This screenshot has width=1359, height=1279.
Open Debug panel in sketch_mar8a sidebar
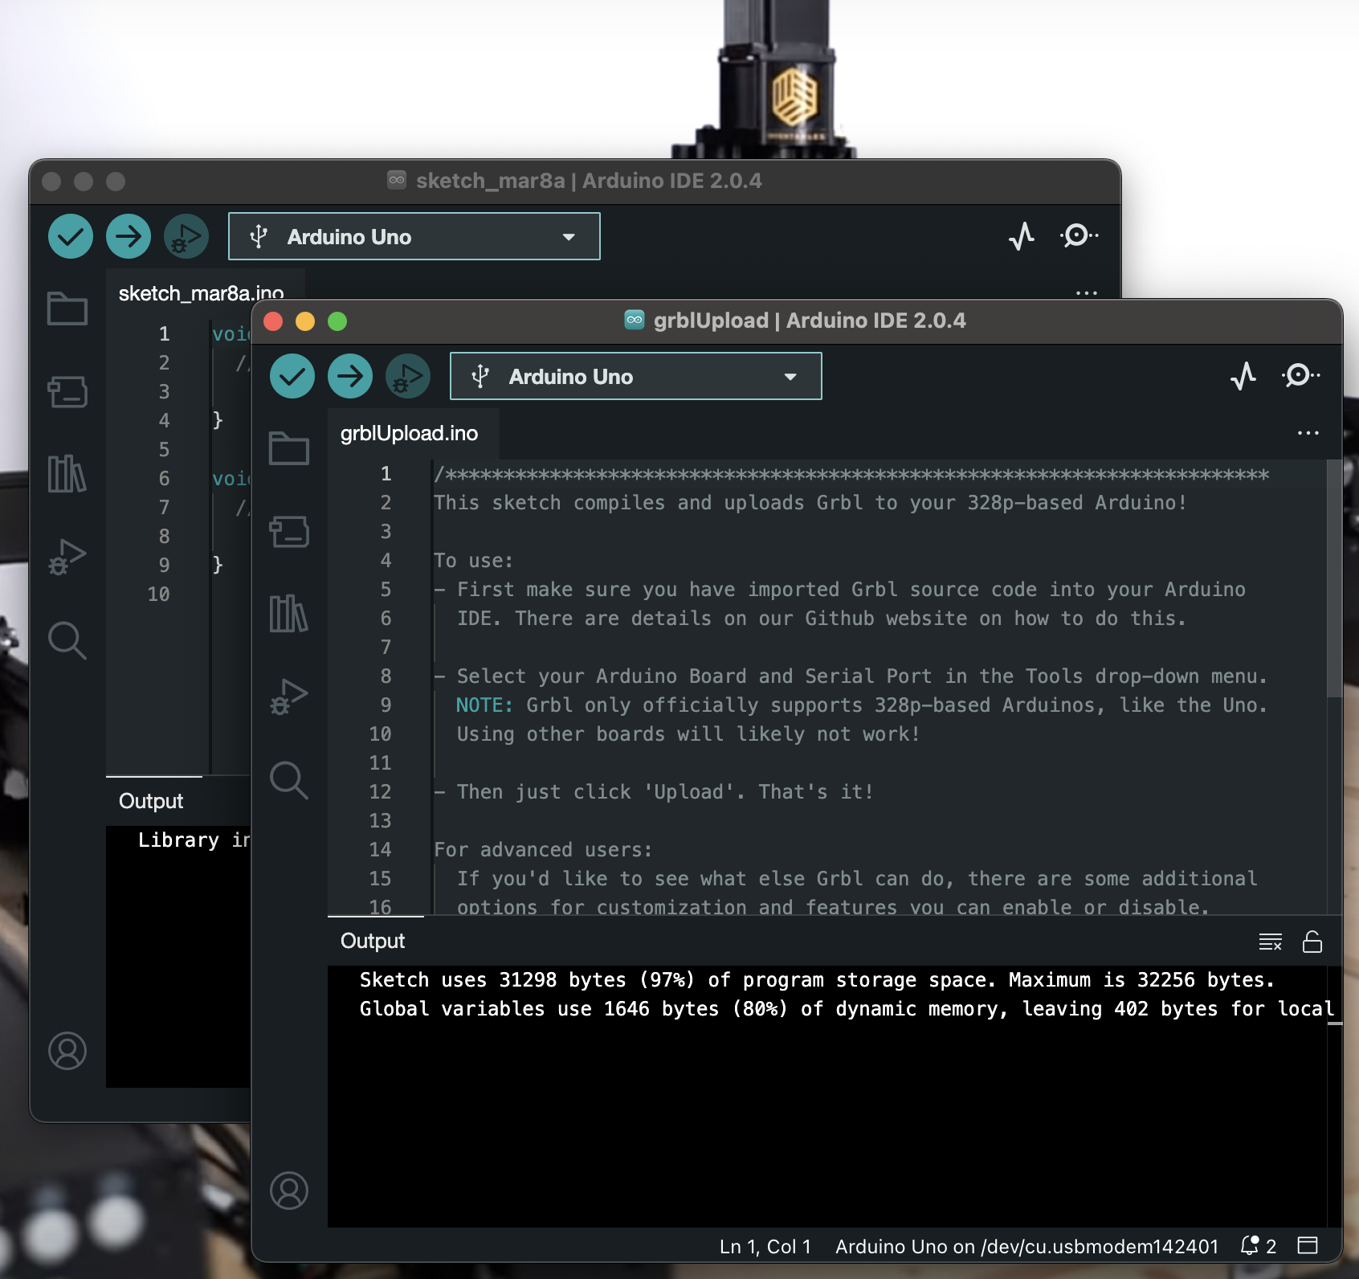click(67, 557)
